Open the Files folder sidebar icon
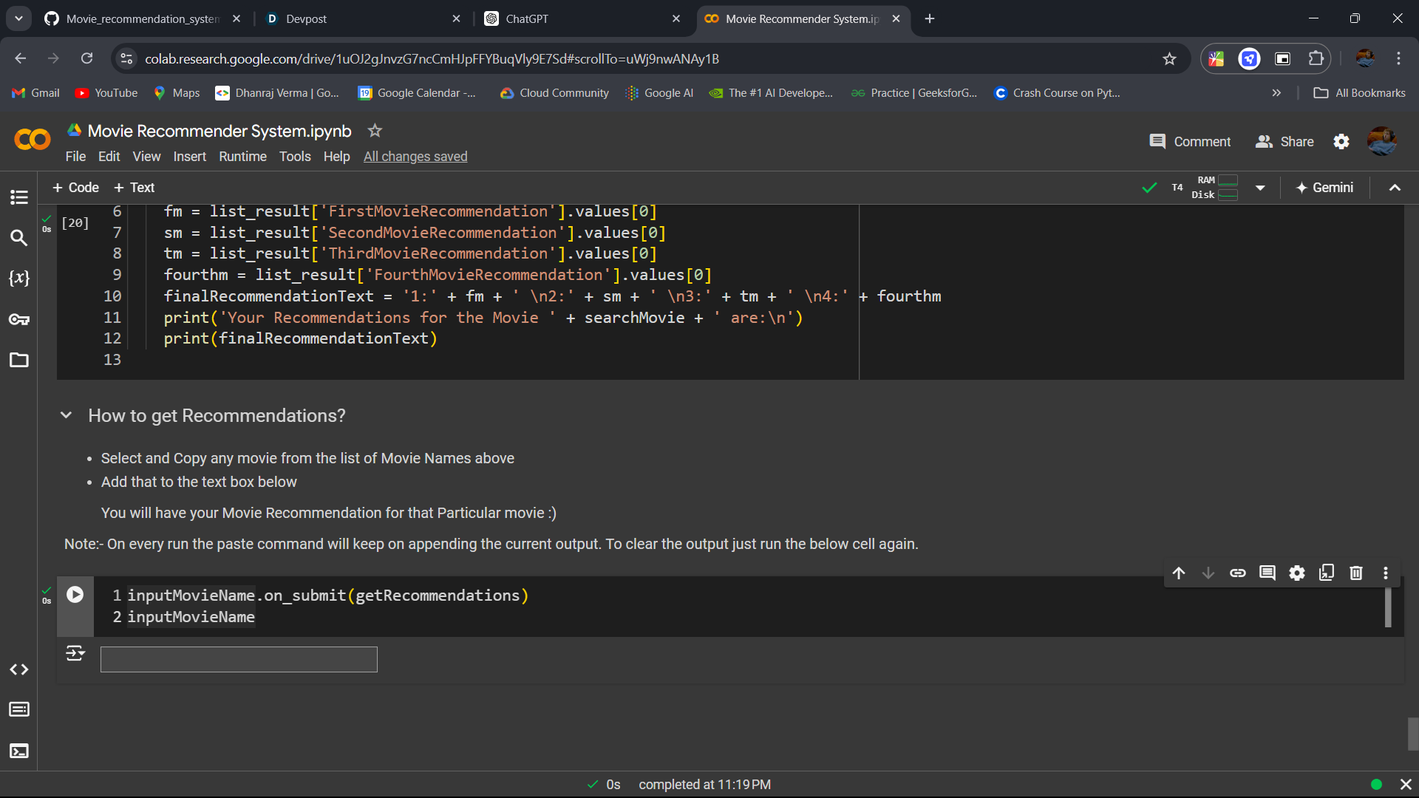This screenshot has width=1419, height=798. coord(19,360)
